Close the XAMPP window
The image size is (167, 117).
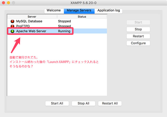4,3
